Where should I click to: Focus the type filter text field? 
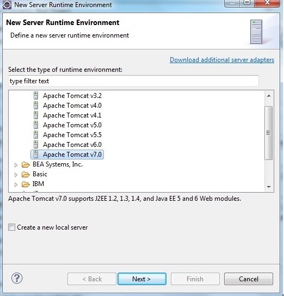(133, 81)
